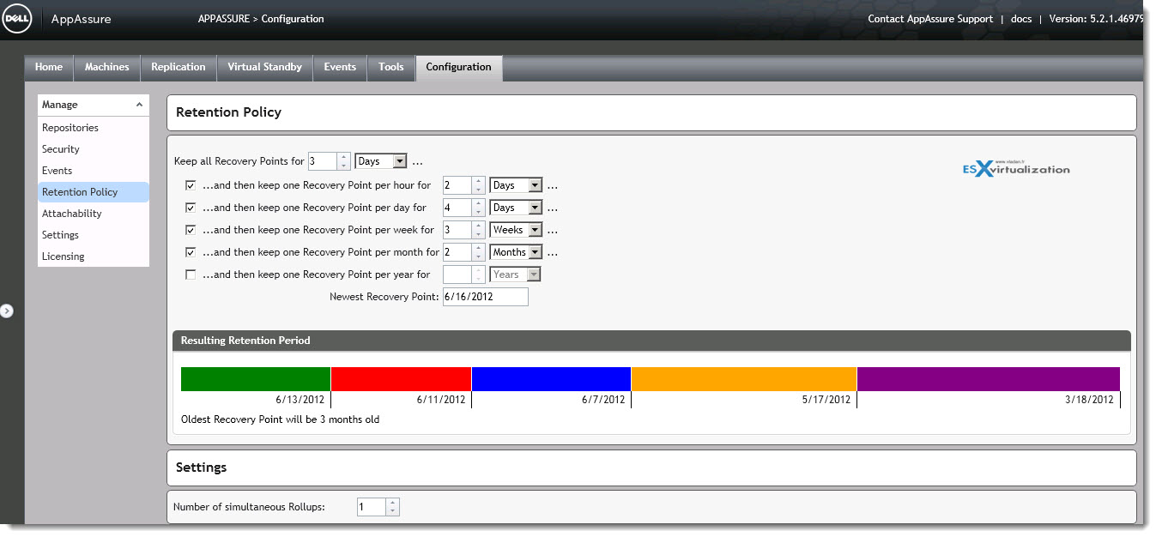This screenshot has height=537, width=1156.
Task: Click the 6/11/2012 date marker
Action: pyautogui.click(x=441, y=400)
